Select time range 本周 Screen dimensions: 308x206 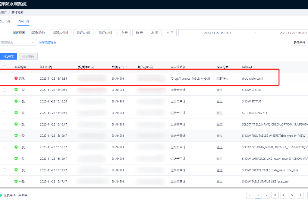point(155,33)
